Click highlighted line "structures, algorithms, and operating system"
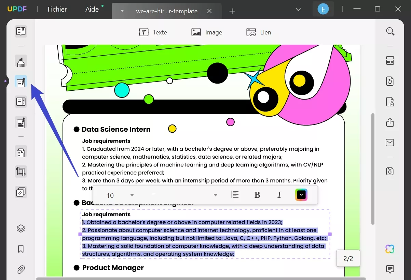The height and width of the screenshot is (280, 411). tap(158, 254)
